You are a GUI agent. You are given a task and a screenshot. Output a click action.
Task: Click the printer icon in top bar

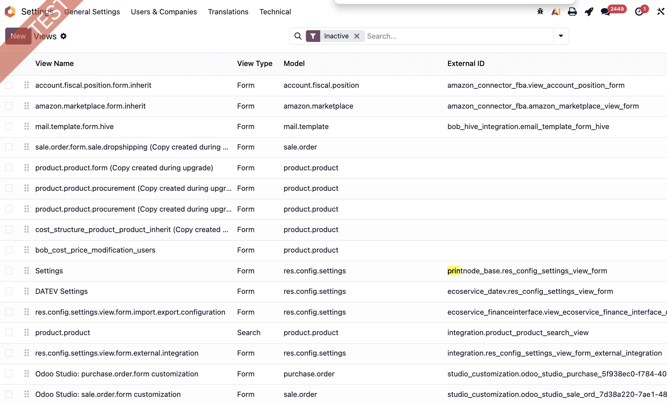(x=572, y=12)
